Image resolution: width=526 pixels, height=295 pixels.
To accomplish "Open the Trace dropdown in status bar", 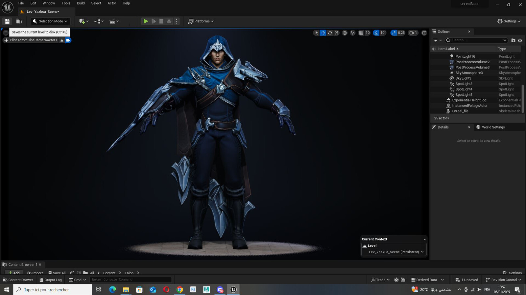I will click(380, 280).
